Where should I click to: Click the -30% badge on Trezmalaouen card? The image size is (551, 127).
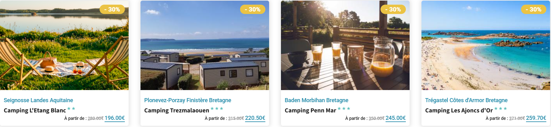point(253,9)
